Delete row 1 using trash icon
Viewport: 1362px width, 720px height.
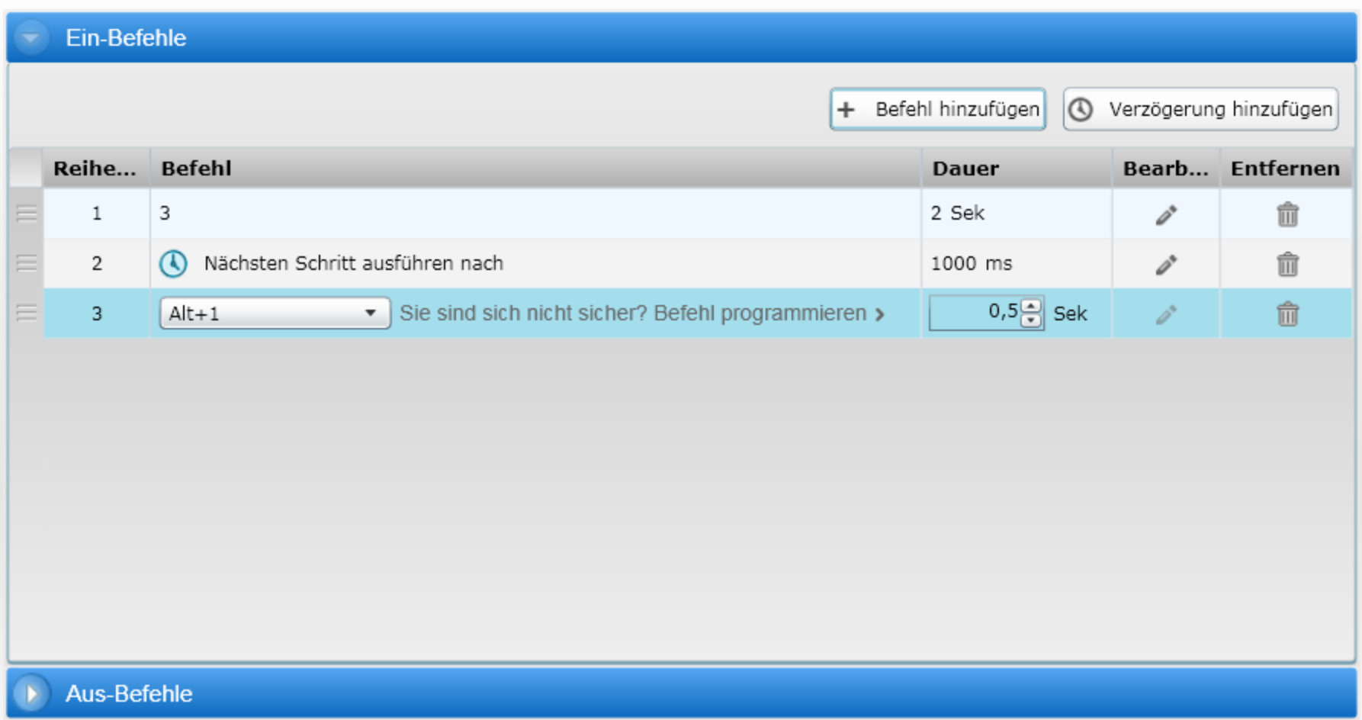point(1287,215)
